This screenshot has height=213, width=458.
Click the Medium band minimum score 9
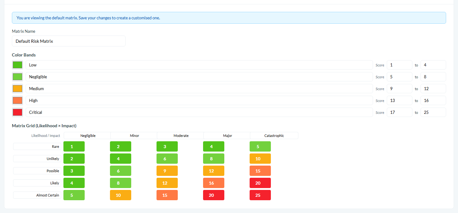pyautogui.click(x=400, y=89)
